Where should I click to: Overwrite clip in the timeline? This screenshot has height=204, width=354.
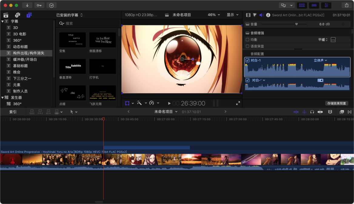[57, 112]
